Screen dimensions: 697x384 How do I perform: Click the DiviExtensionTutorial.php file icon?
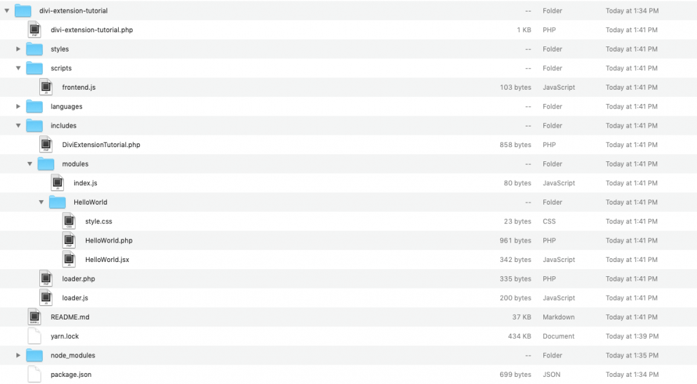coord(46,145)
